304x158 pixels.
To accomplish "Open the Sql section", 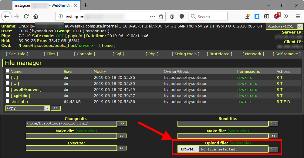I will point(118,54).
